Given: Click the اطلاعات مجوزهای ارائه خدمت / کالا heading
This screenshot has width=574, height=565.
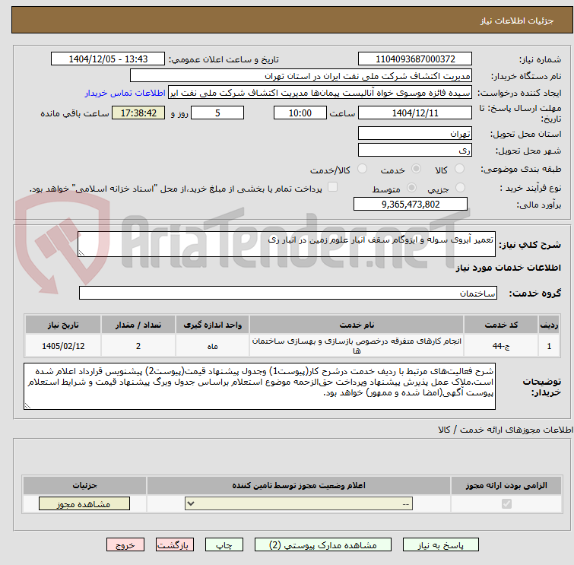Looking at the screenshot, I should click(x=506, y=430).
